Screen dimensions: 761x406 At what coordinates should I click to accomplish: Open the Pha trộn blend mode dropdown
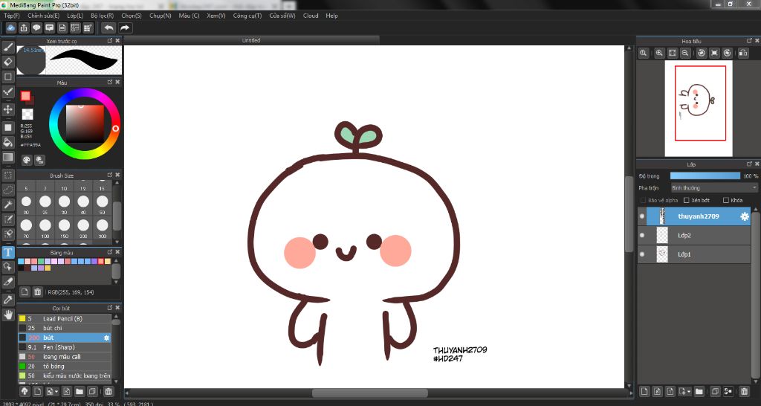714,188
